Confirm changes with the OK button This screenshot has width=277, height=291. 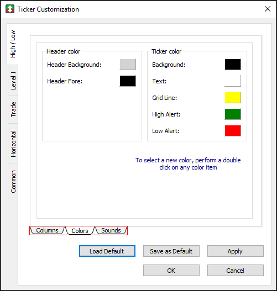(x=171, y=271)
